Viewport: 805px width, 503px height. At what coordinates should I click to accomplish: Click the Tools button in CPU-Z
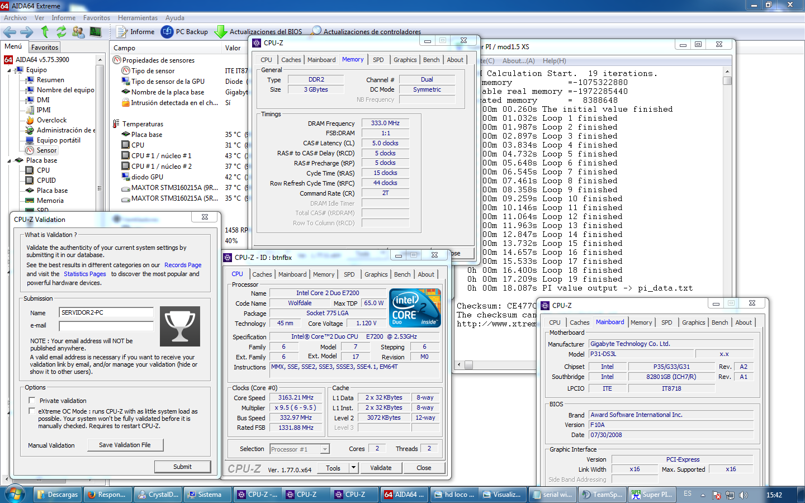(x=333, y=468)
